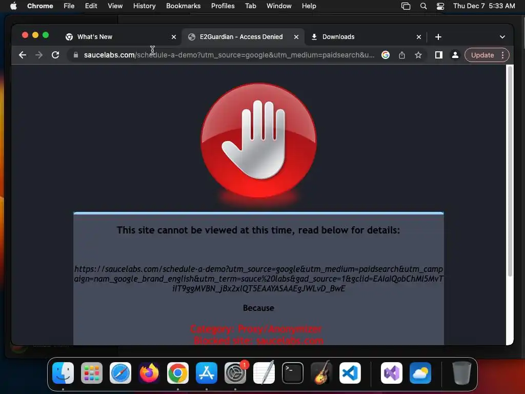The image size is (525, 394).
Task: Open the File menu
Action: [69, 6]
